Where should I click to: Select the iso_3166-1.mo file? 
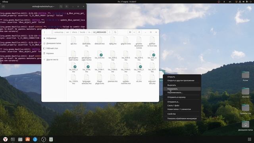[100, 68]
